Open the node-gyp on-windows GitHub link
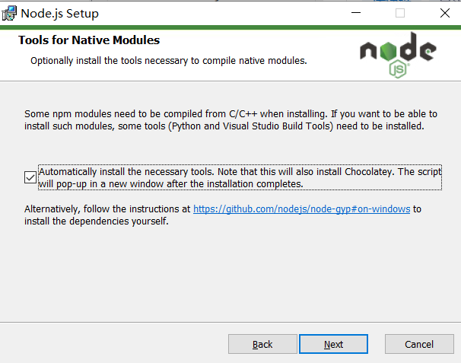The height and width of the screenshot is (363, 461). [302, 209]
